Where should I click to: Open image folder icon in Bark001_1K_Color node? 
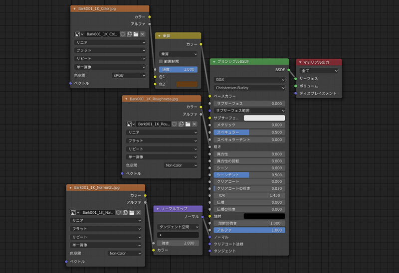click(x=136, y=34)
